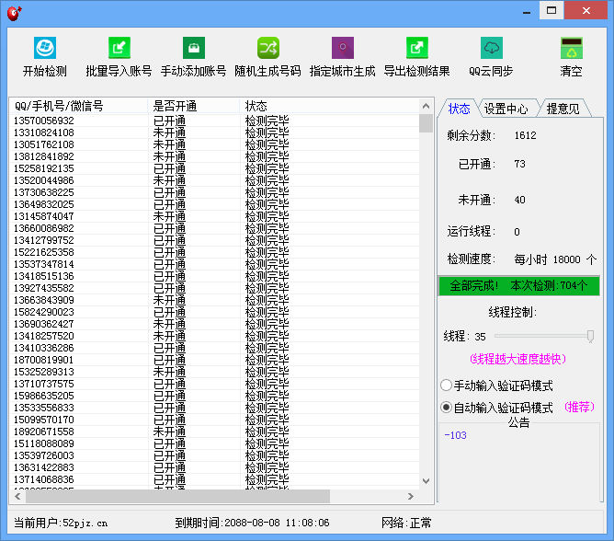Click the 线程 thread count slider handle
This screenshot has height=541, width=614.
pos(590,337)
